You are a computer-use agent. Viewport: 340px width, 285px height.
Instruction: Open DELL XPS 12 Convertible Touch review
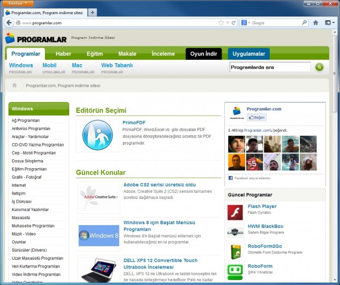coord(161,264)
